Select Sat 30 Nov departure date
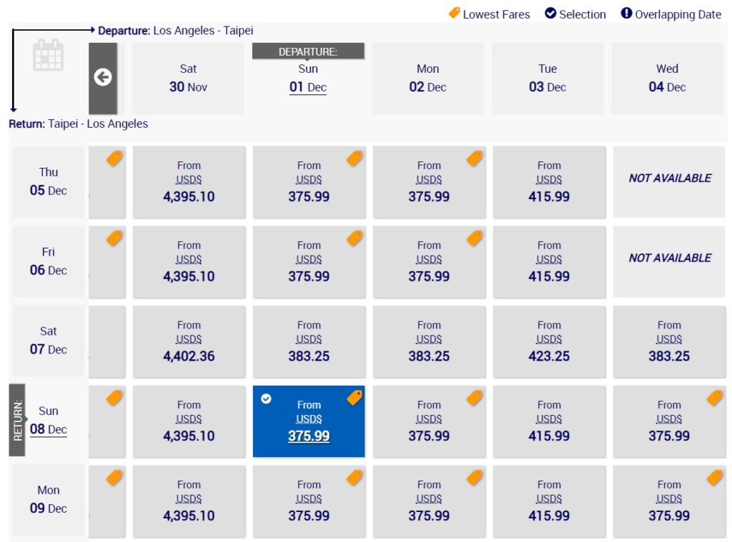Viewport: 732px width, 542px height. pyautogui.click(x=188, y=79)
